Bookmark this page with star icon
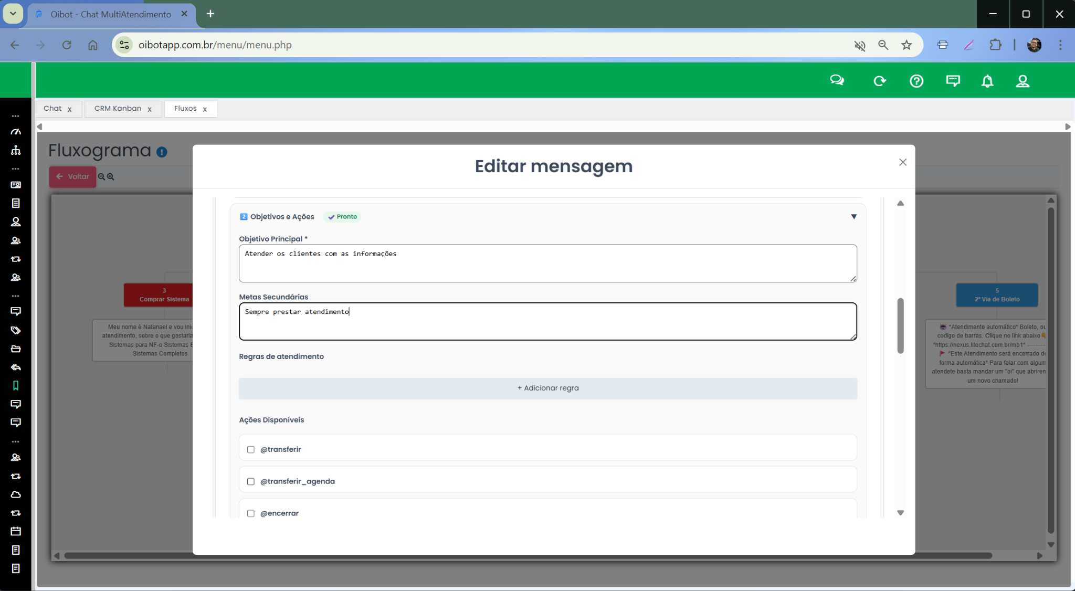 907,45
